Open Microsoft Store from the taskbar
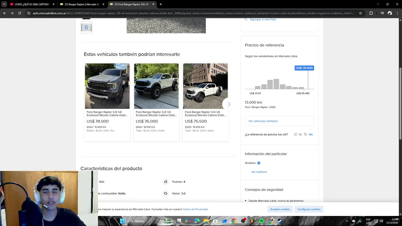 pyautogui.click(x=215, y=221)
